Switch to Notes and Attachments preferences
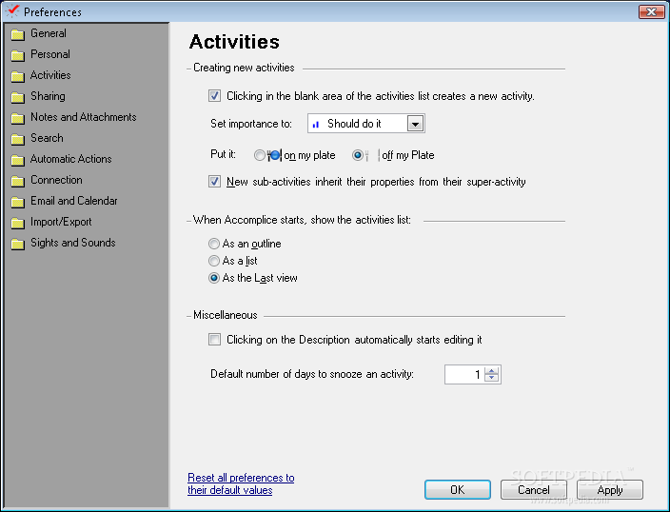The width and height of the screenshot is (670, 512). pyautogui.click(x=84, y=117)
